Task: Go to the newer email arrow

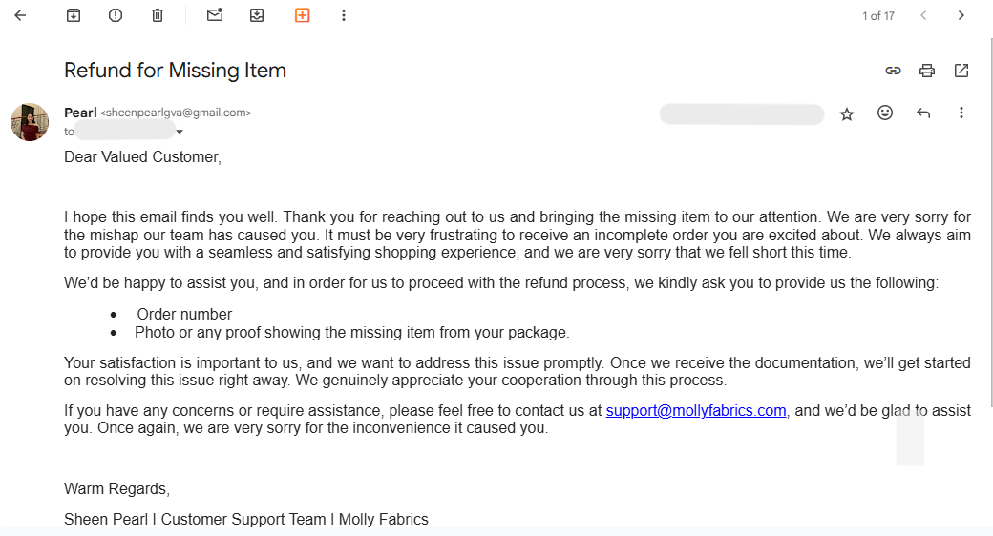Action: coord(923,15)
